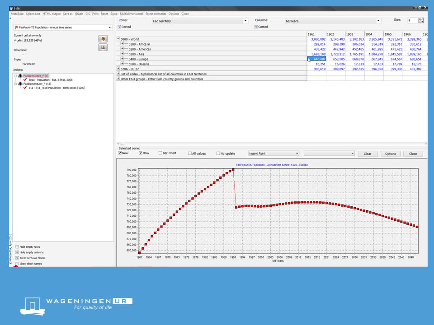Click the application icon in the title bar
The image size is (434, 325).
11,8
